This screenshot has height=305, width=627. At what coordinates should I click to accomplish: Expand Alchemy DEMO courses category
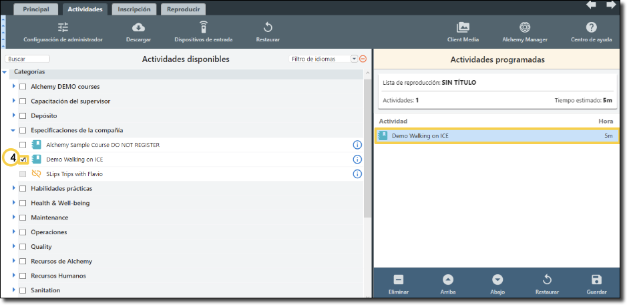[13, 87]
